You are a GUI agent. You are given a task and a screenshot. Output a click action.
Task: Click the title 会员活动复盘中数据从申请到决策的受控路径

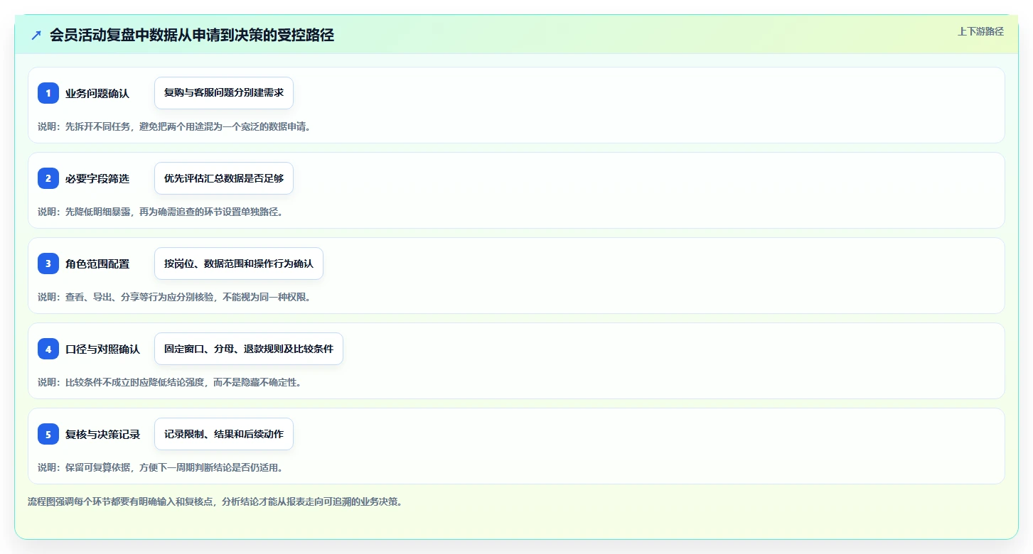pos(192,35)
